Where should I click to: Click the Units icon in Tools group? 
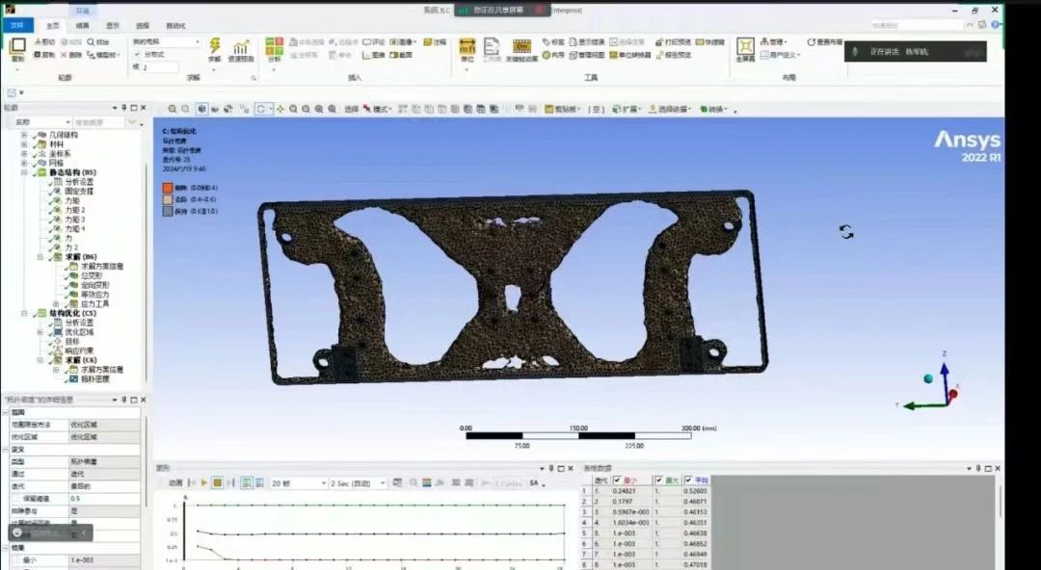pyautogui.click(x=467, y=47)
